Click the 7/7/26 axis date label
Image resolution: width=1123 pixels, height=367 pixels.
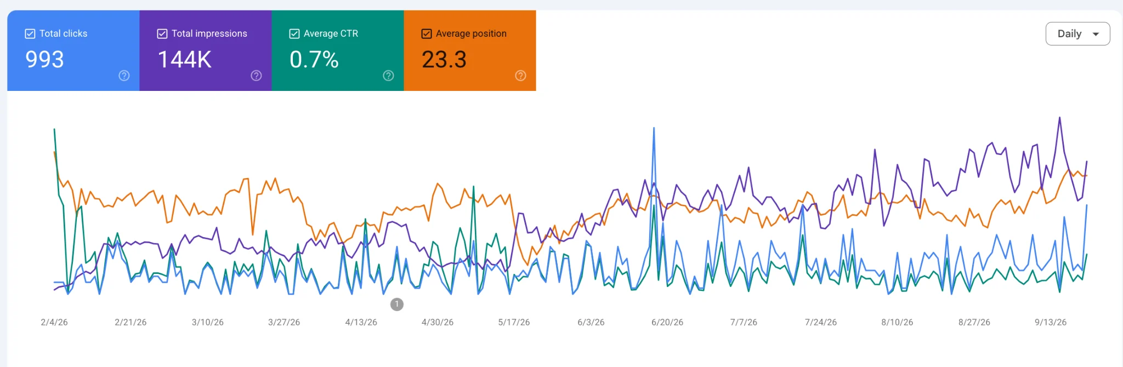coord(744,322)
